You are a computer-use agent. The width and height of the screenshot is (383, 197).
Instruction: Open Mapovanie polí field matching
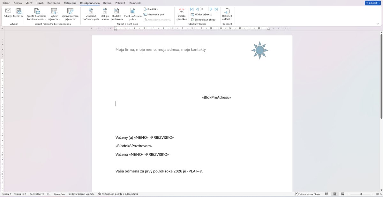click(154, 14)
